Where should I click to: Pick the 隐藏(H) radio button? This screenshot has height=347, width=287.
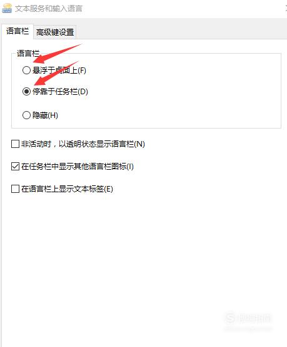pyautogui.click(x=26, y=115)
